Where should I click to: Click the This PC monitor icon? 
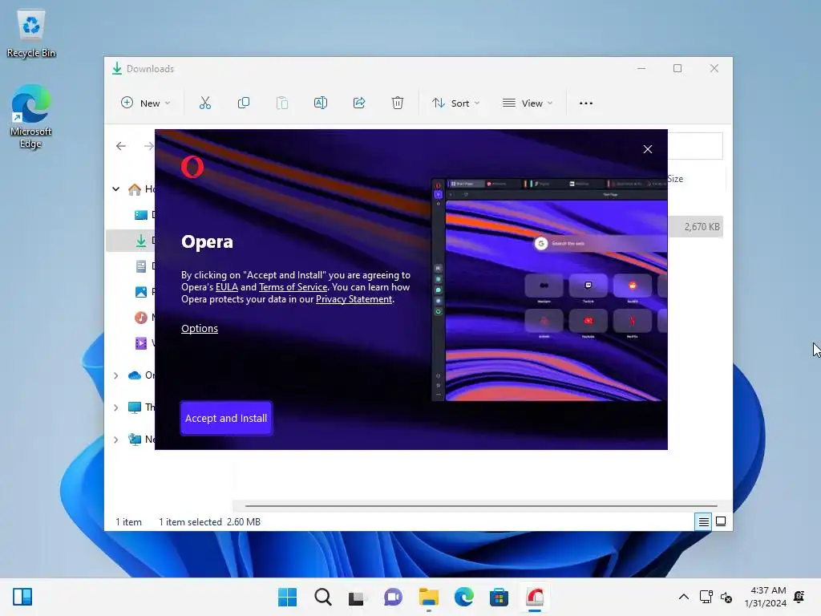click(135, 407)
